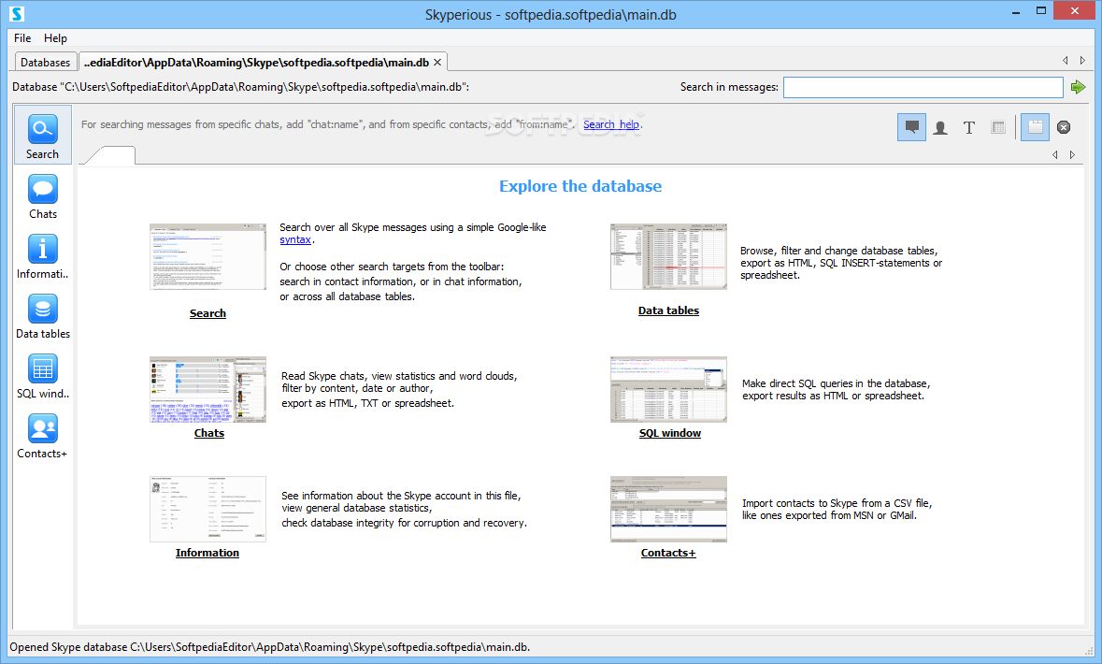Click the Contacts+ screenshot thumbnail

(668, 509)
